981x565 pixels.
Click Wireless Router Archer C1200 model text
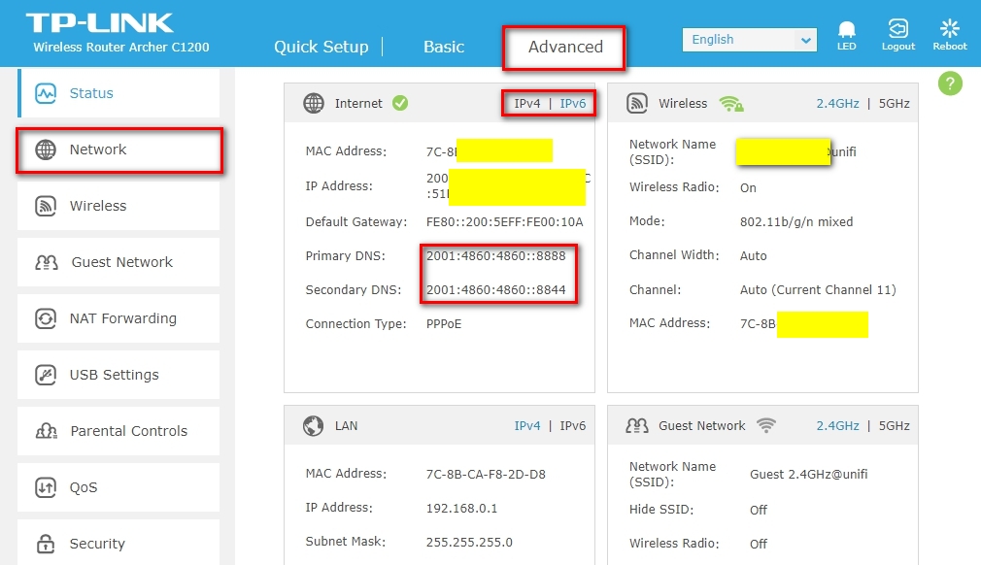(120, 48)
